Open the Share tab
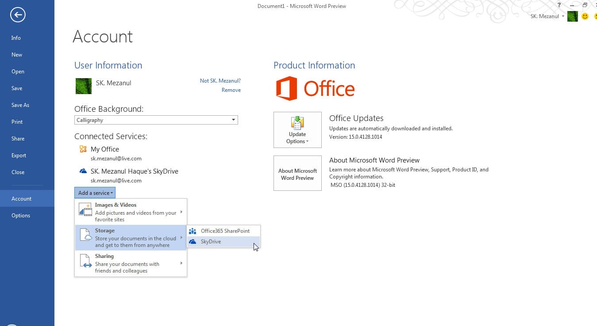597x326 pixels. [x=27, y=139]
